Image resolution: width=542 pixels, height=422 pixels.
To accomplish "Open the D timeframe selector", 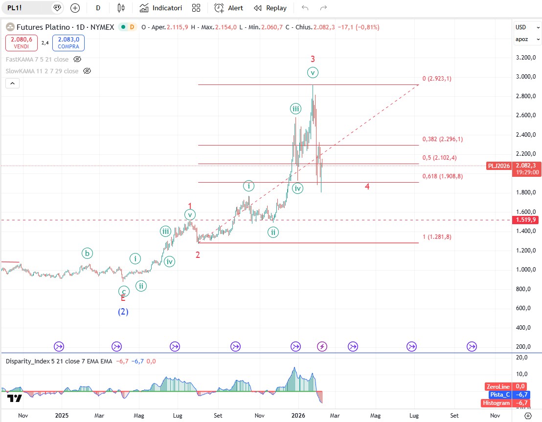I will click(98, 8).
